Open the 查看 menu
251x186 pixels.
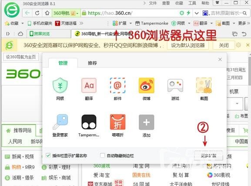166,3
